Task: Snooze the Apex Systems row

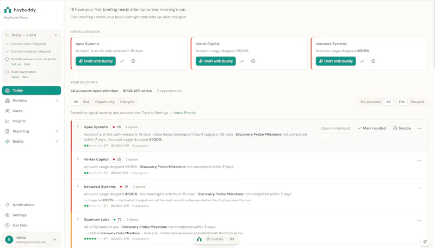Action: [x=402, y=129]
